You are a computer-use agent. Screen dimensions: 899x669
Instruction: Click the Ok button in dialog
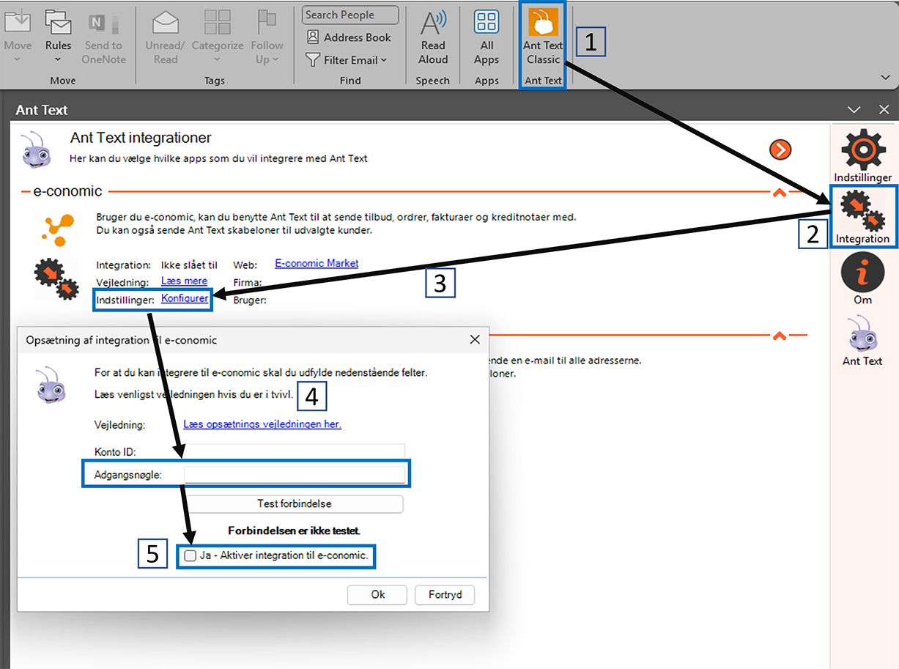(377, 594)
